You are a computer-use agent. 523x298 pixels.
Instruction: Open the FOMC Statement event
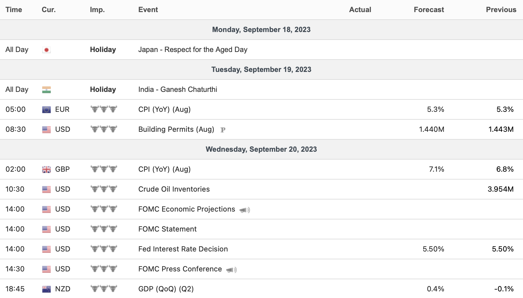167,229
